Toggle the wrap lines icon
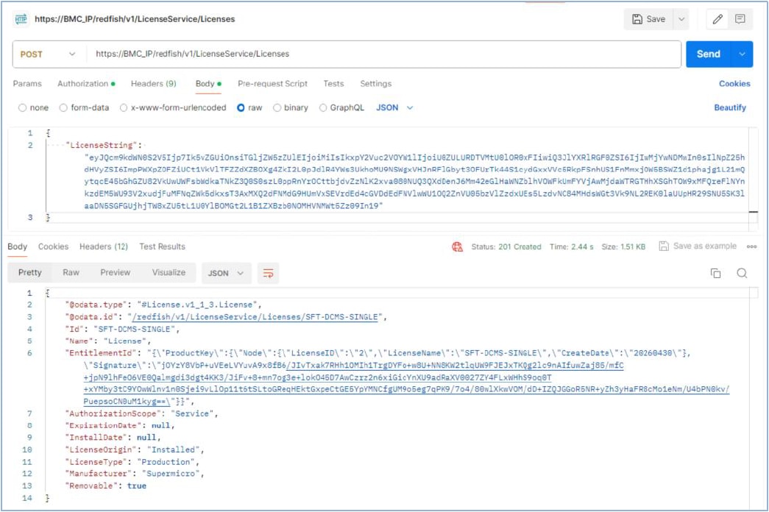Image resolution: width=769 pixels, height=512 pixels. 269,273
